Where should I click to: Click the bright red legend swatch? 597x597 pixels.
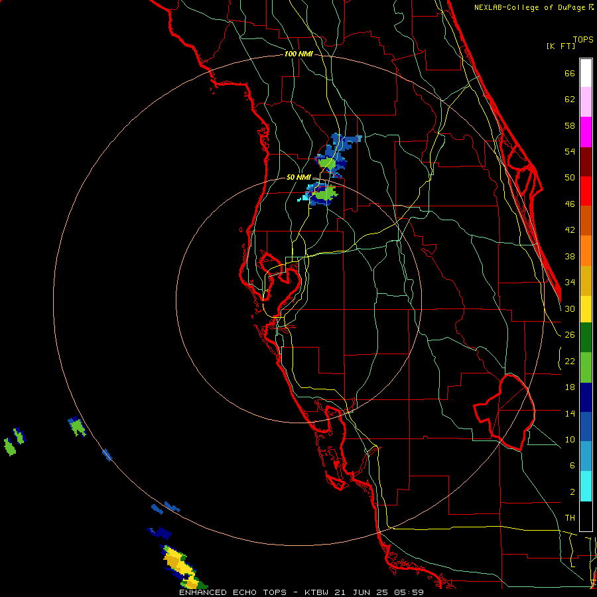point(586,192)
